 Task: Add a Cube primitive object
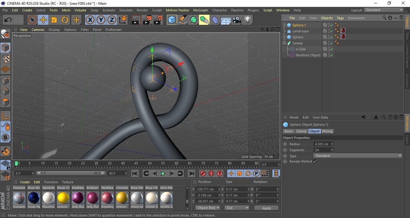coord(172,20)
